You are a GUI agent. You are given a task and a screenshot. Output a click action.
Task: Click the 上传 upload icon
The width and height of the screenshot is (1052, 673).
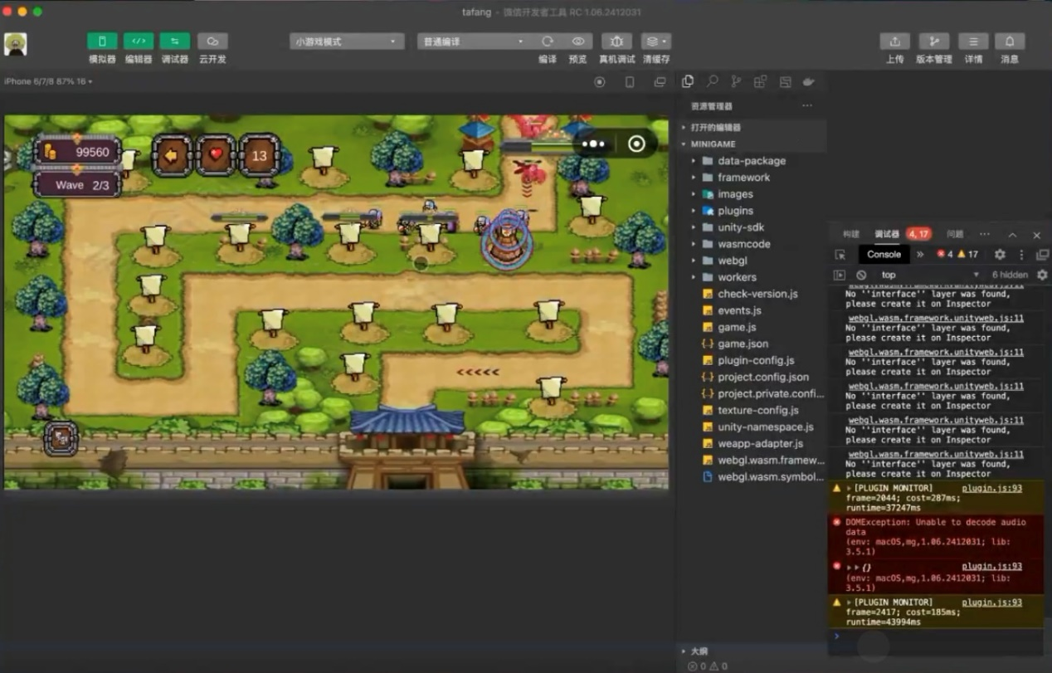coord(894,41)
